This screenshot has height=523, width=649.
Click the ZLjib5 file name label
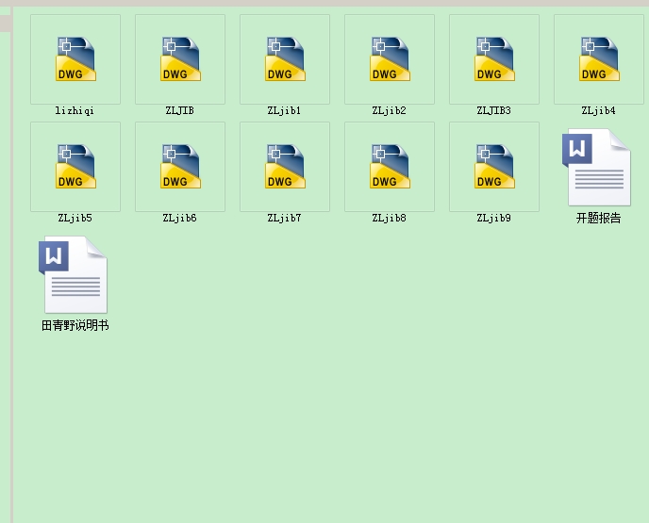click(x=75, y=218)
